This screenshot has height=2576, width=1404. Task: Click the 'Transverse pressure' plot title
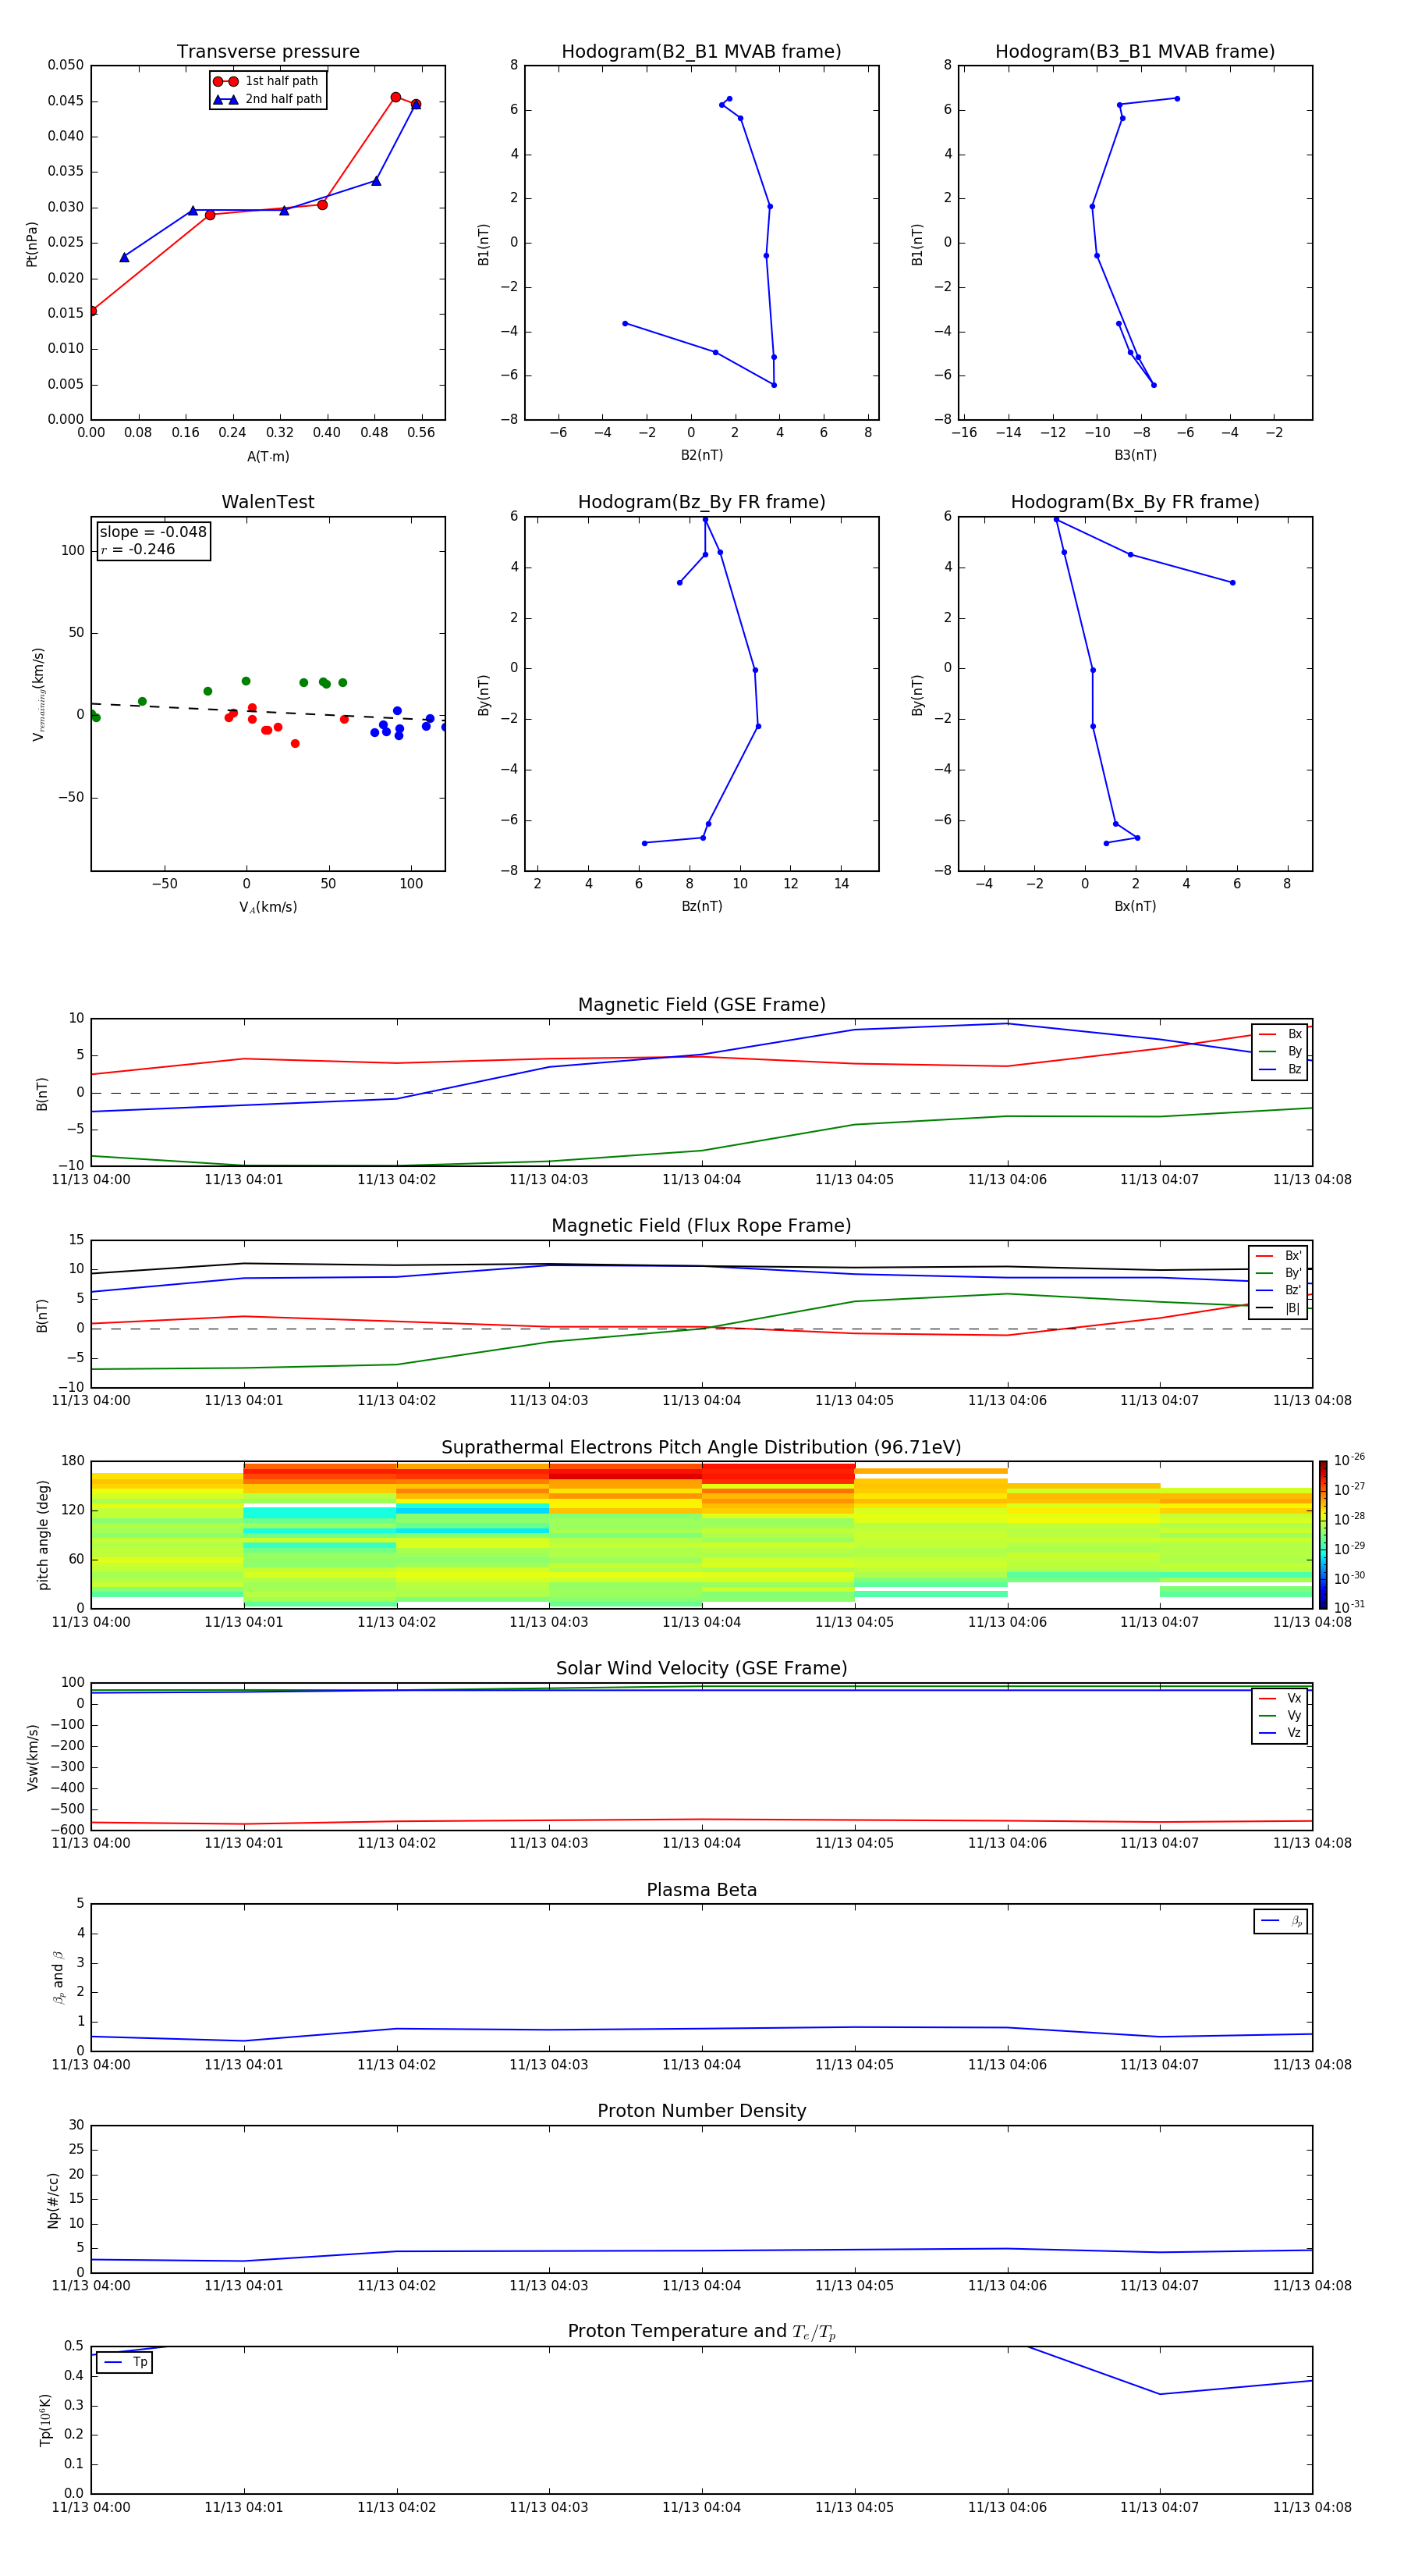coord(268,52)
